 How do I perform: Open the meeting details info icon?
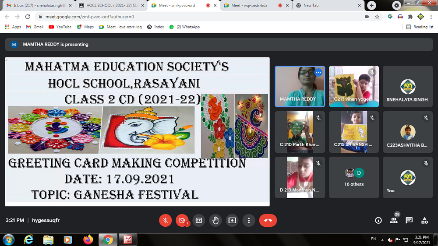click(x=378, y=221)
